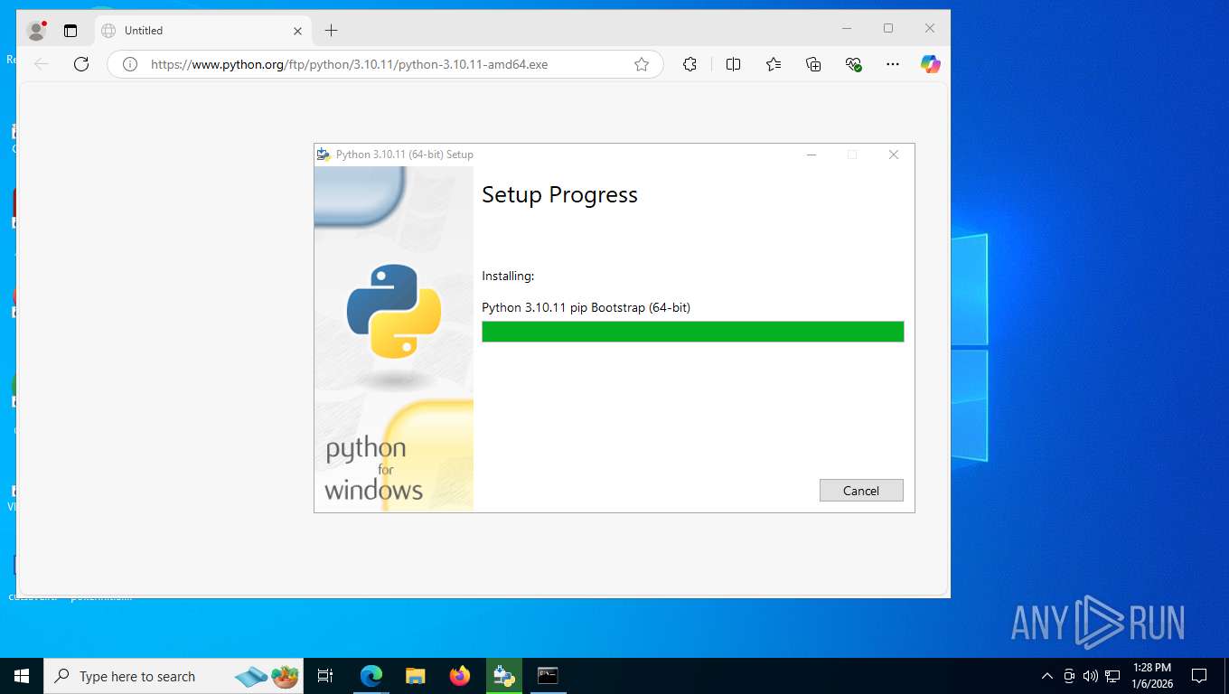Click the green installation progress bar
The width and height of the screenshot is (1229, 694).
[693, 332]
